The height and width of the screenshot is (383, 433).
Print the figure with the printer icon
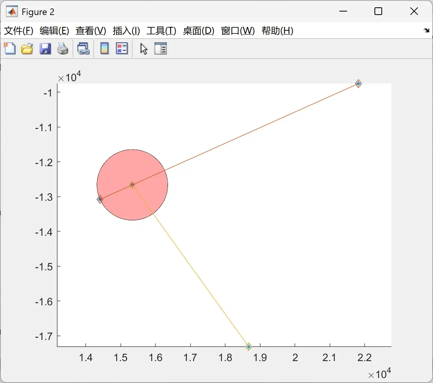(63, 48)
